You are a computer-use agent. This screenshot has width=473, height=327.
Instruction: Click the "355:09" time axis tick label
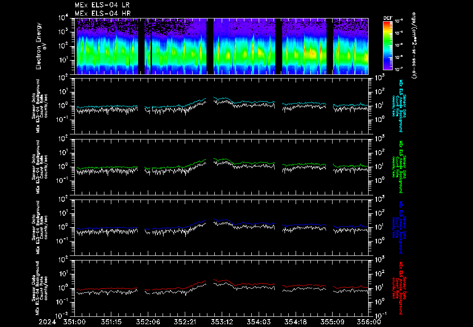point(332,322)
